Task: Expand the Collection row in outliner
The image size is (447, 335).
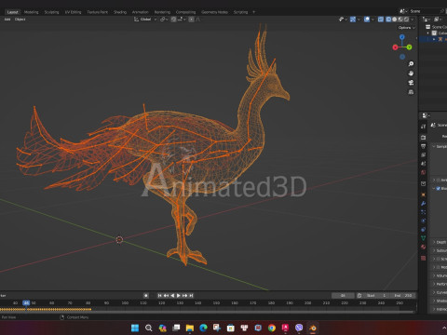Action: (428, 33)
